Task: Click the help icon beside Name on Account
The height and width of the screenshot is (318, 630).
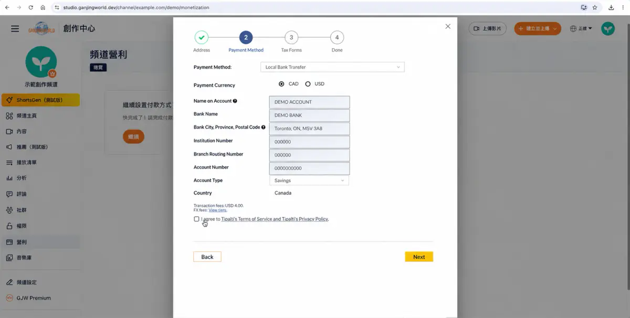Action: (235, 101)
